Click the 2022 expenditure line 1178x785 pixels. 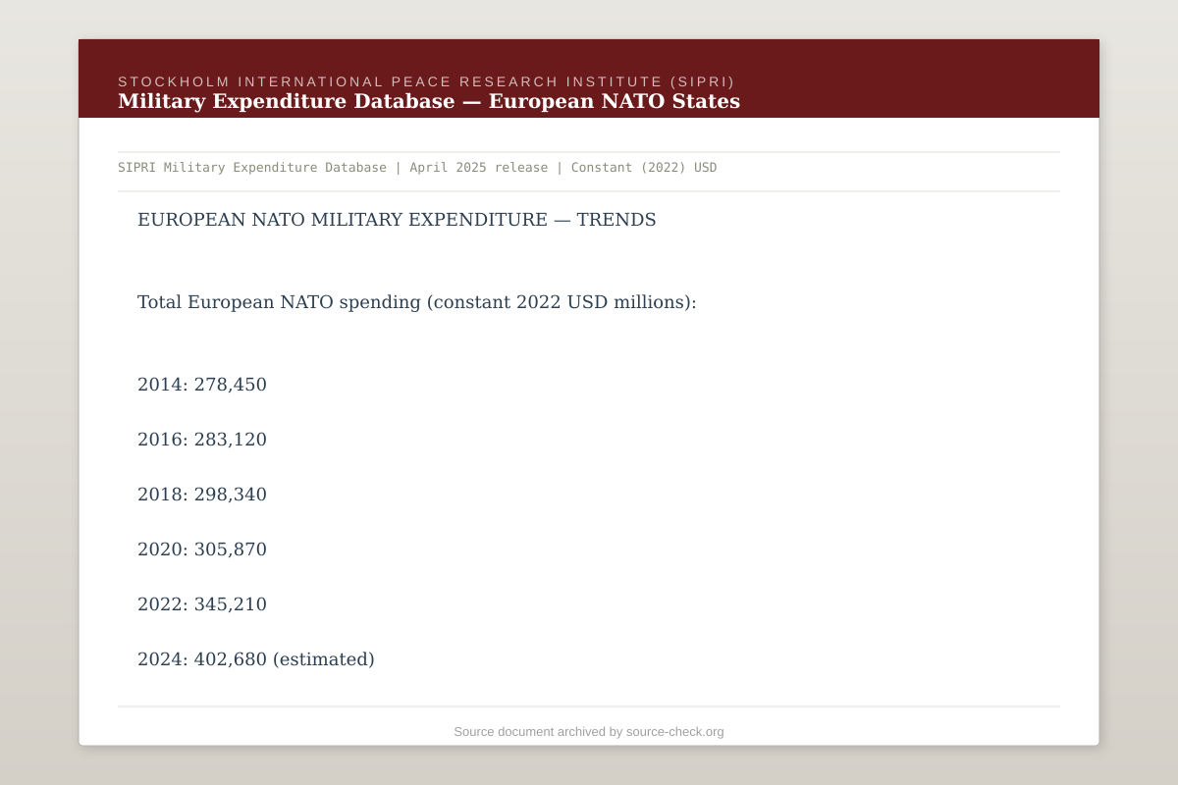tap(202, 604)
